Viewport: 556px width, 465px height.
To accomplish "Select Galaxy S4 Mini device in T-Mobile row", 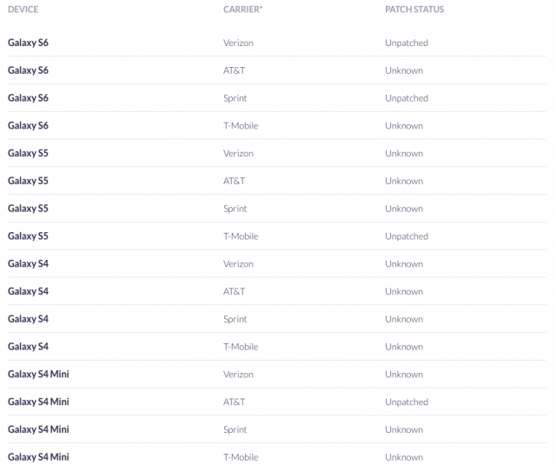I will [38, 457].
